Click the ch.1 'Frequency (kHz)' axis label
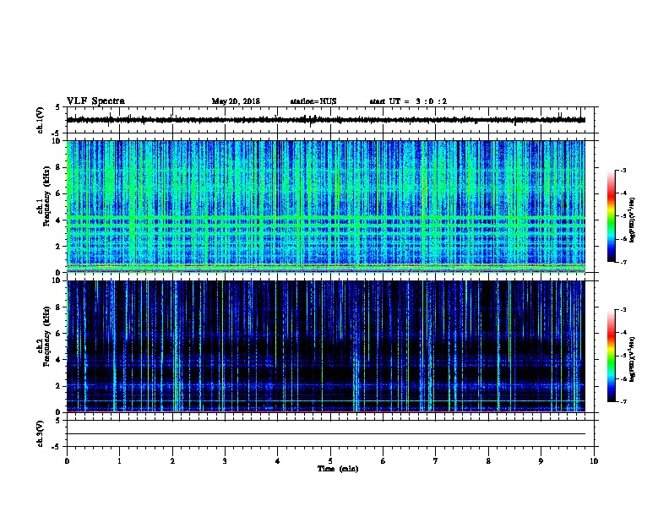669x517 pixels. click(x=47, y=196)
